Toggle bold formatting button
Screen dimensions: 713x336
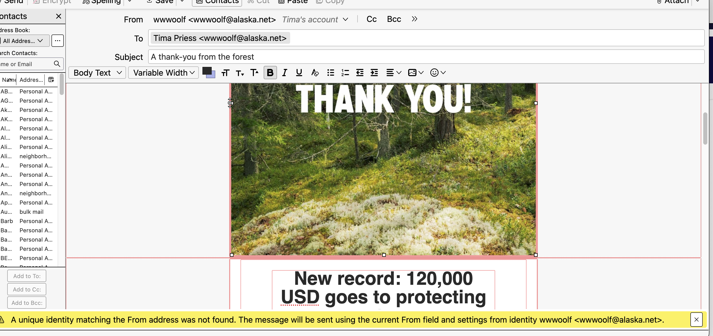270,73
